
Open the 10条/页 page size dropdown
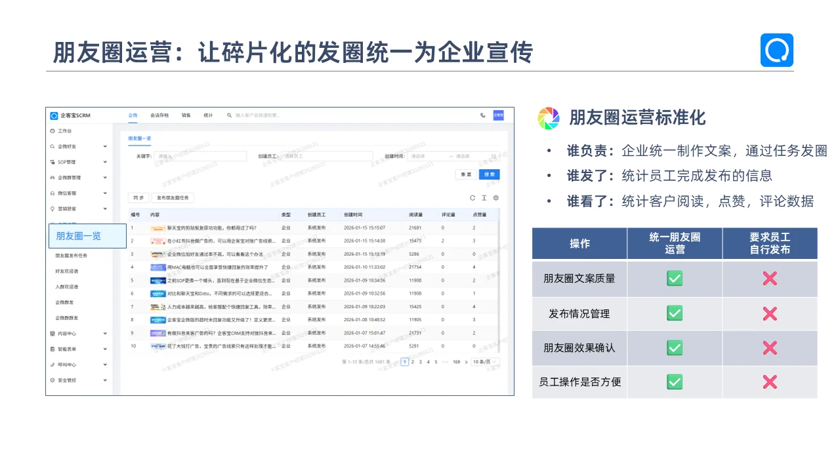point(486,362)
